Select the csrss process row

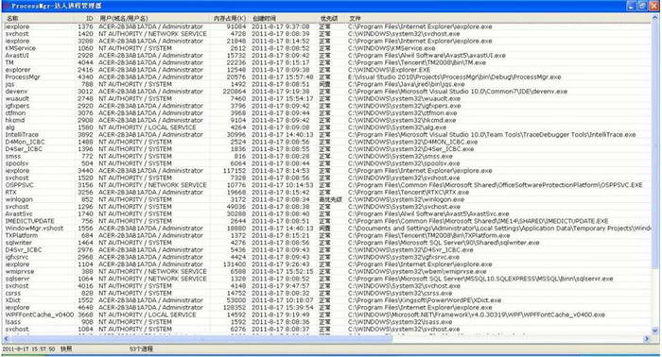[327, 293]
